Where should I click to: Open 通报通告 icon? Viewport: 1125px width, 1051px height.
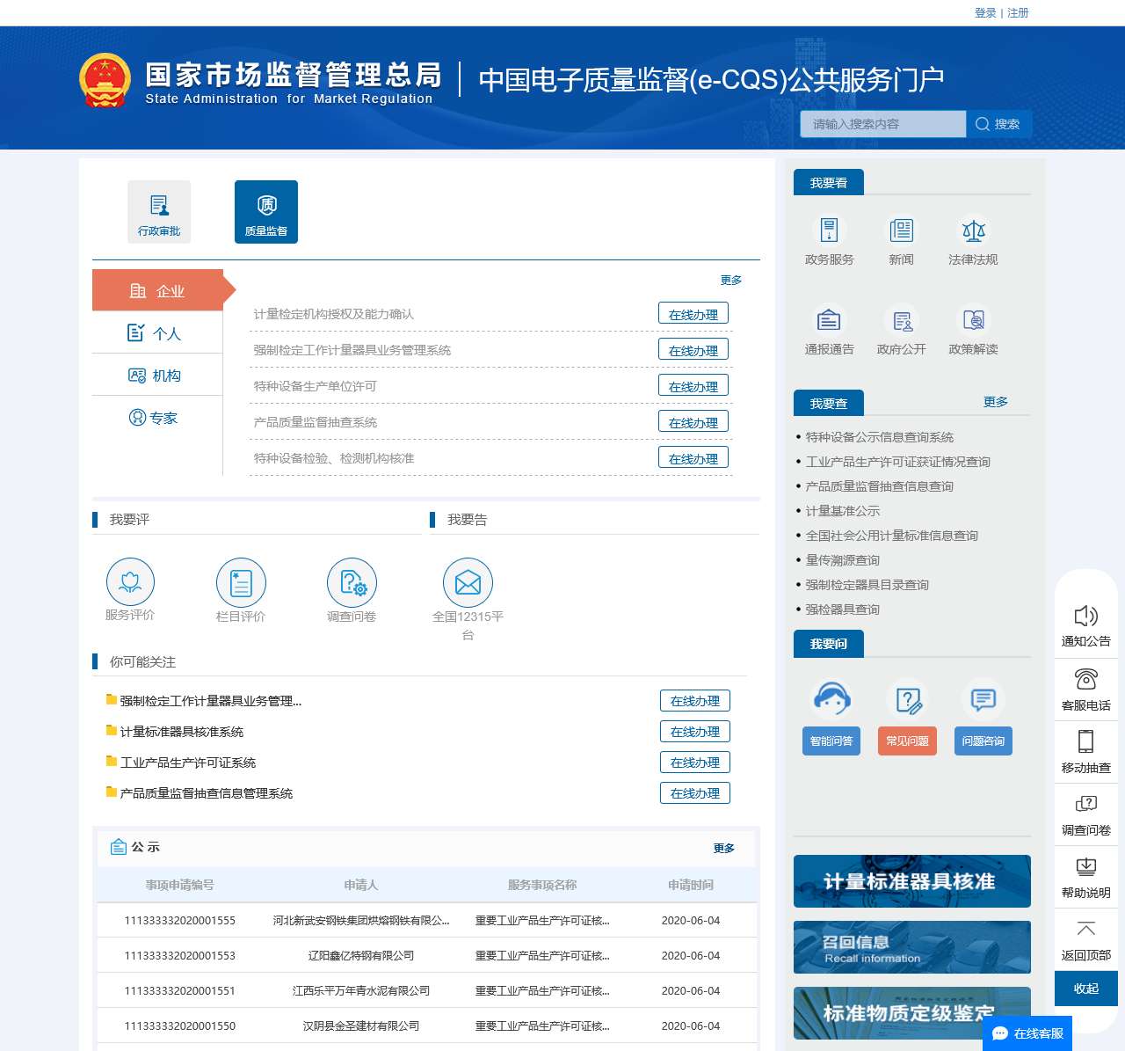pos(829,319)
